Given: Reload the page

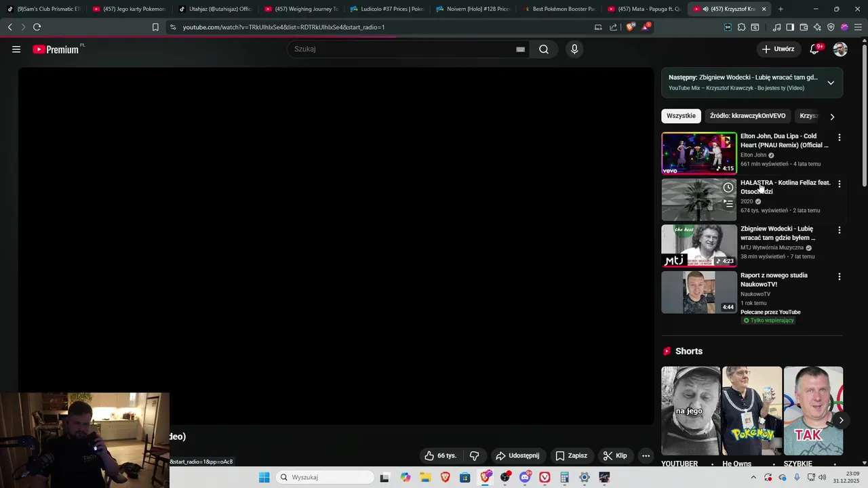Looking at the screenshot, I should point(37,27).
